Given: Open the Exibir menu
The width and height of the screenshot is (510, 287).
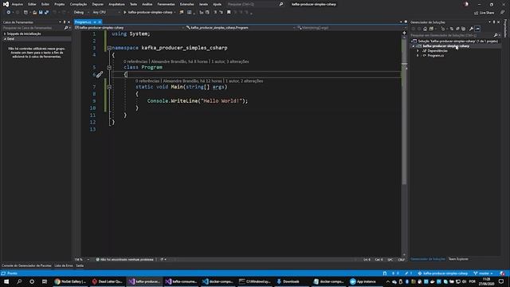Looking at the screenshot, I should pos(45,4).
